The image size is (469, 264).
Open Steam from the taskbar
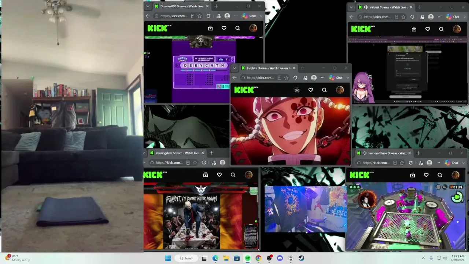pos(301,258)
